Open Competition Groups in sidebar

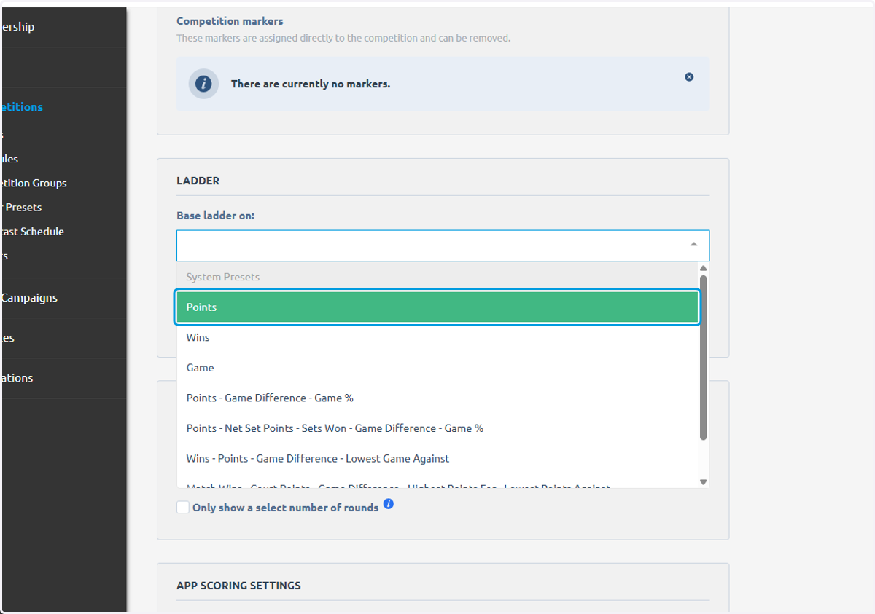coord(34,183)
